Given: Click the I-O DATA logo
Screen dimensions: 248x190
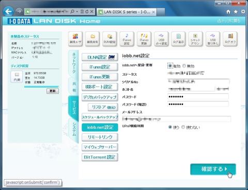Looking at the screenshot, I should click(20, 21).
